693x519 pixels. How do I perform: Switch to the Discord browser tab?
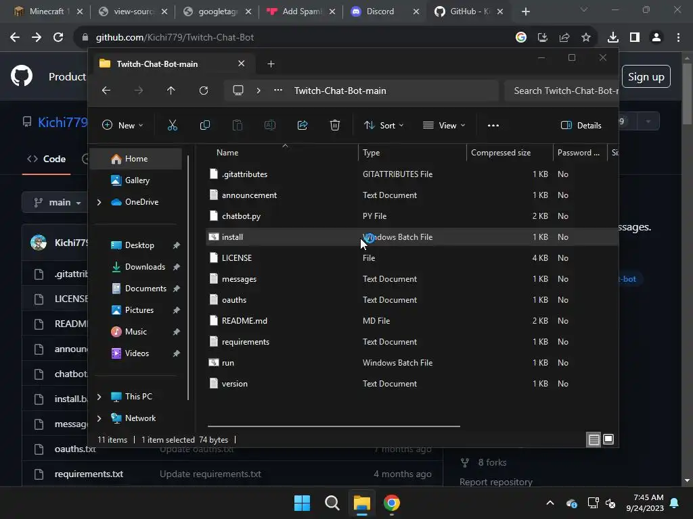[x=385, y=11]
